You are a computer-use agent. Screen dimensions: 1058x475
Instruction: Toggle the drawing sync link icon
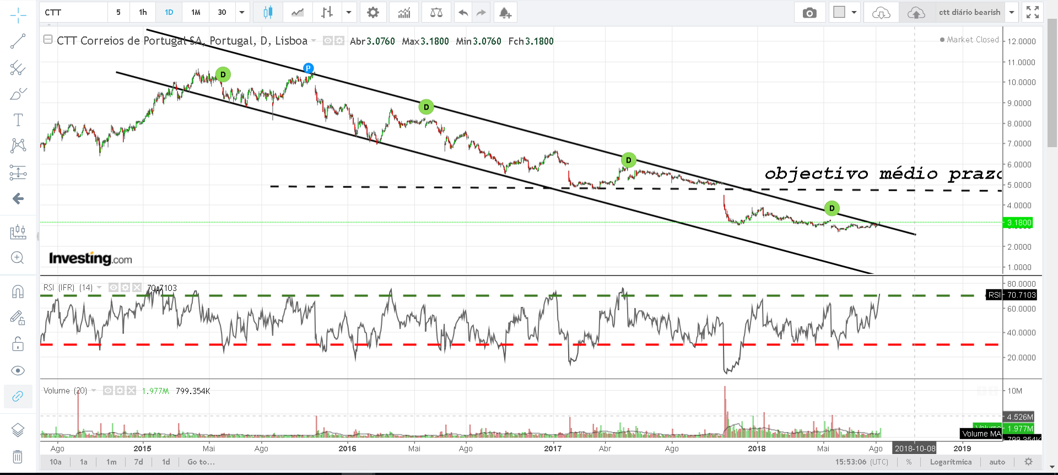point(18,396)
